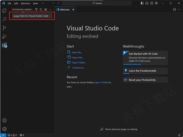Refresh the extensions list
The width and height of the screenshot is (183, 137).
[41, 10]
